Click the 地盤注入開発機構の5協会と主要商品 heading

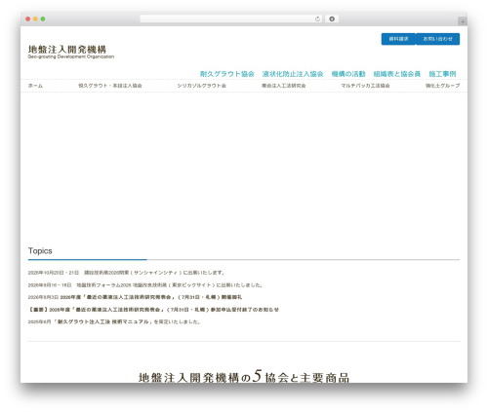click(x=244, y=377)
